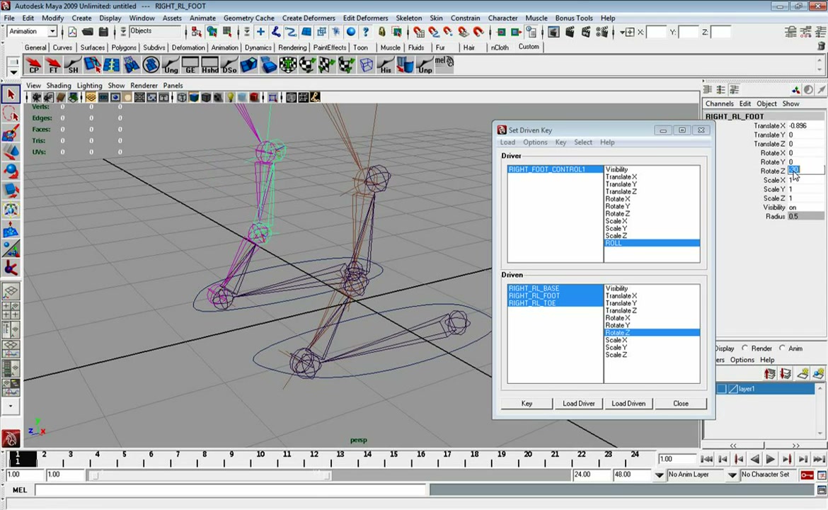This screenshot has width=828, height=510.
Task: Click the His shelf icon
Action: pos(386,65)
